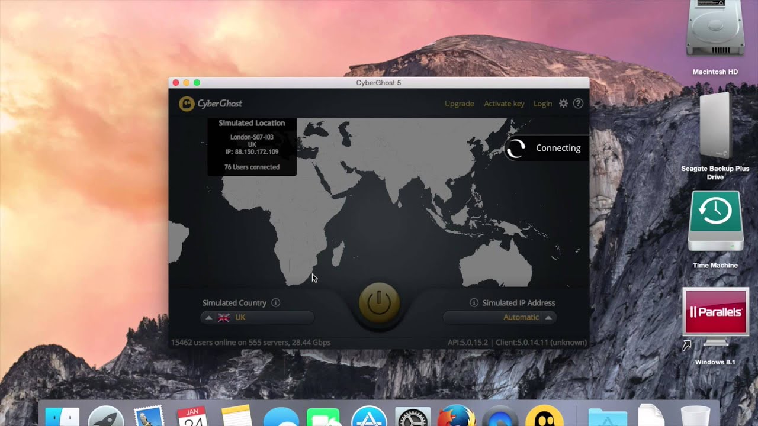Click the London-S07-I03 server name
758x426 pixels.
pyautogui.click(x=252, y=137)
